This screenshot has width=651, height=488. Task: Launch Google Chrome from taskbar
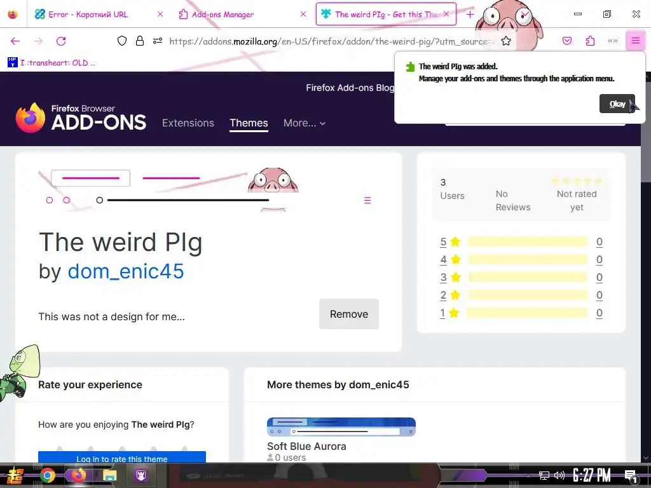(x=47, y=475)
